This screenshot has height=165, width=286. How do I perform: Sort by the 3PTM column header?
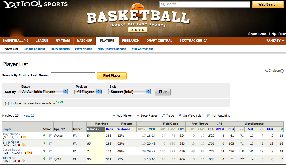pos(220,129)
